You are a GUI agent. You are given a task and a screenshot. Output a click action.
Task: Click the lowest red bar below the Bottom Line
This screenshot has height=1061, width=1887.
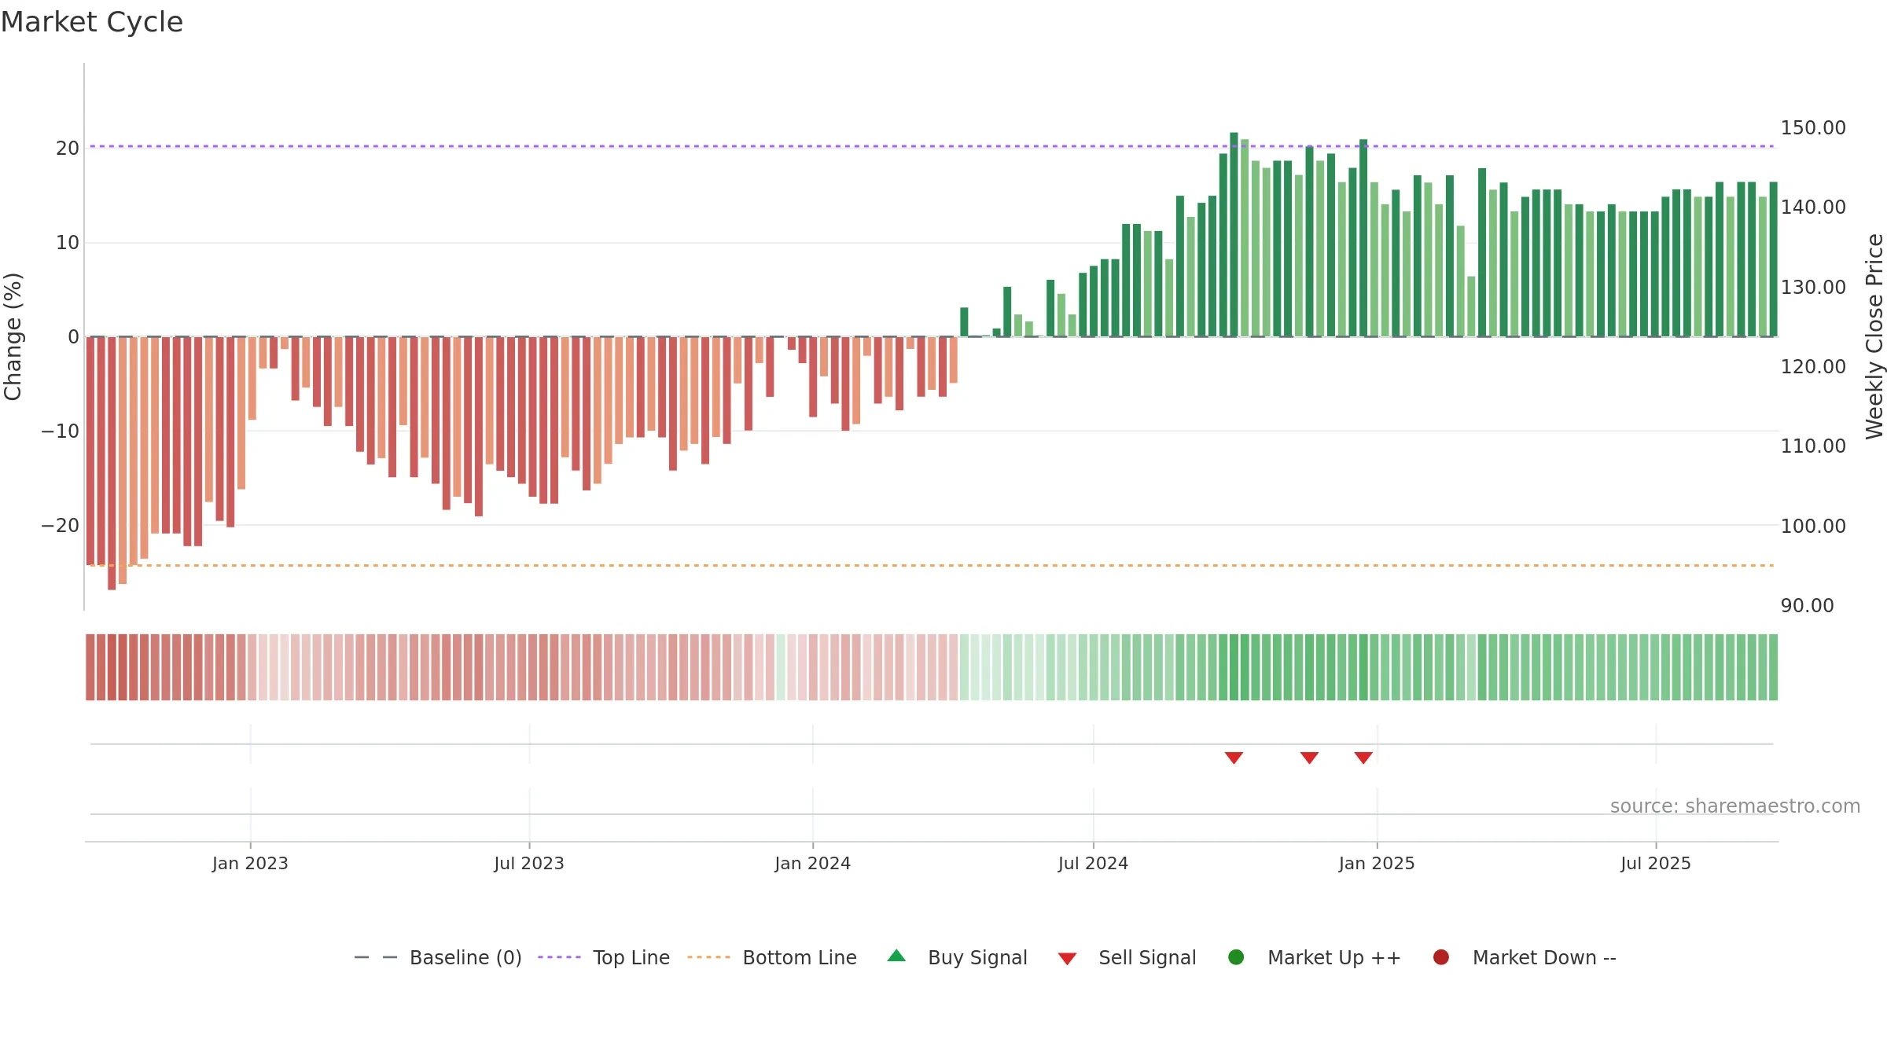point(112,463)
